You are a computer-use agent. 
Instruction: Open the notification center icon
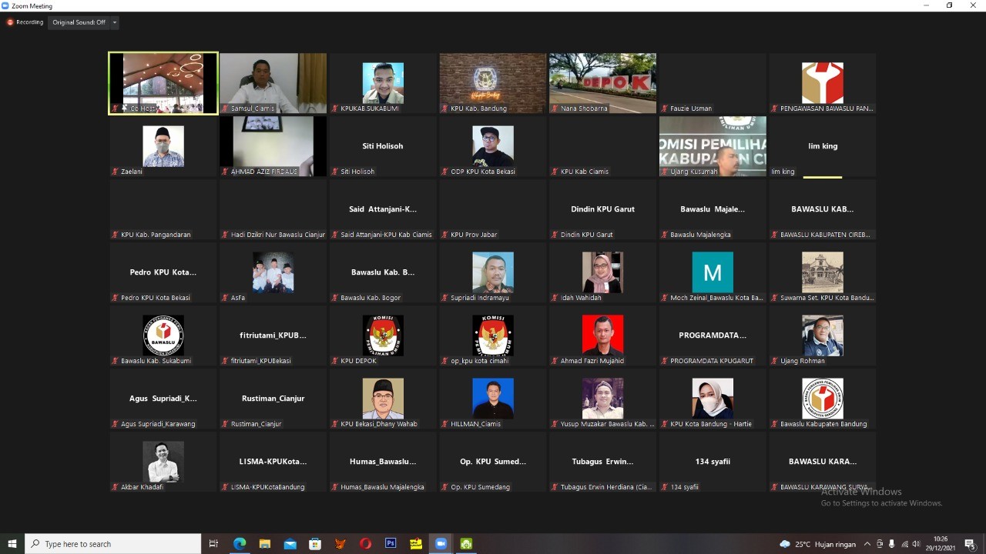(970, 544)
